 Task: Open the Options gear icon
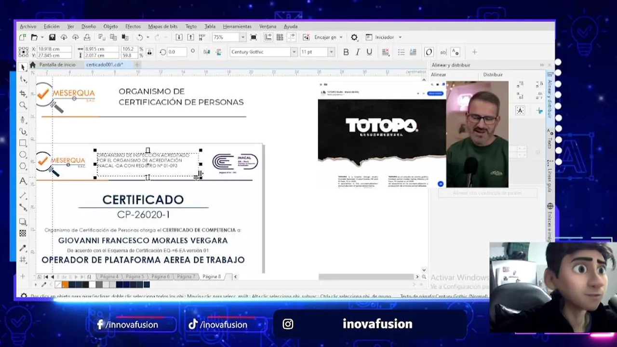(354, 37)
